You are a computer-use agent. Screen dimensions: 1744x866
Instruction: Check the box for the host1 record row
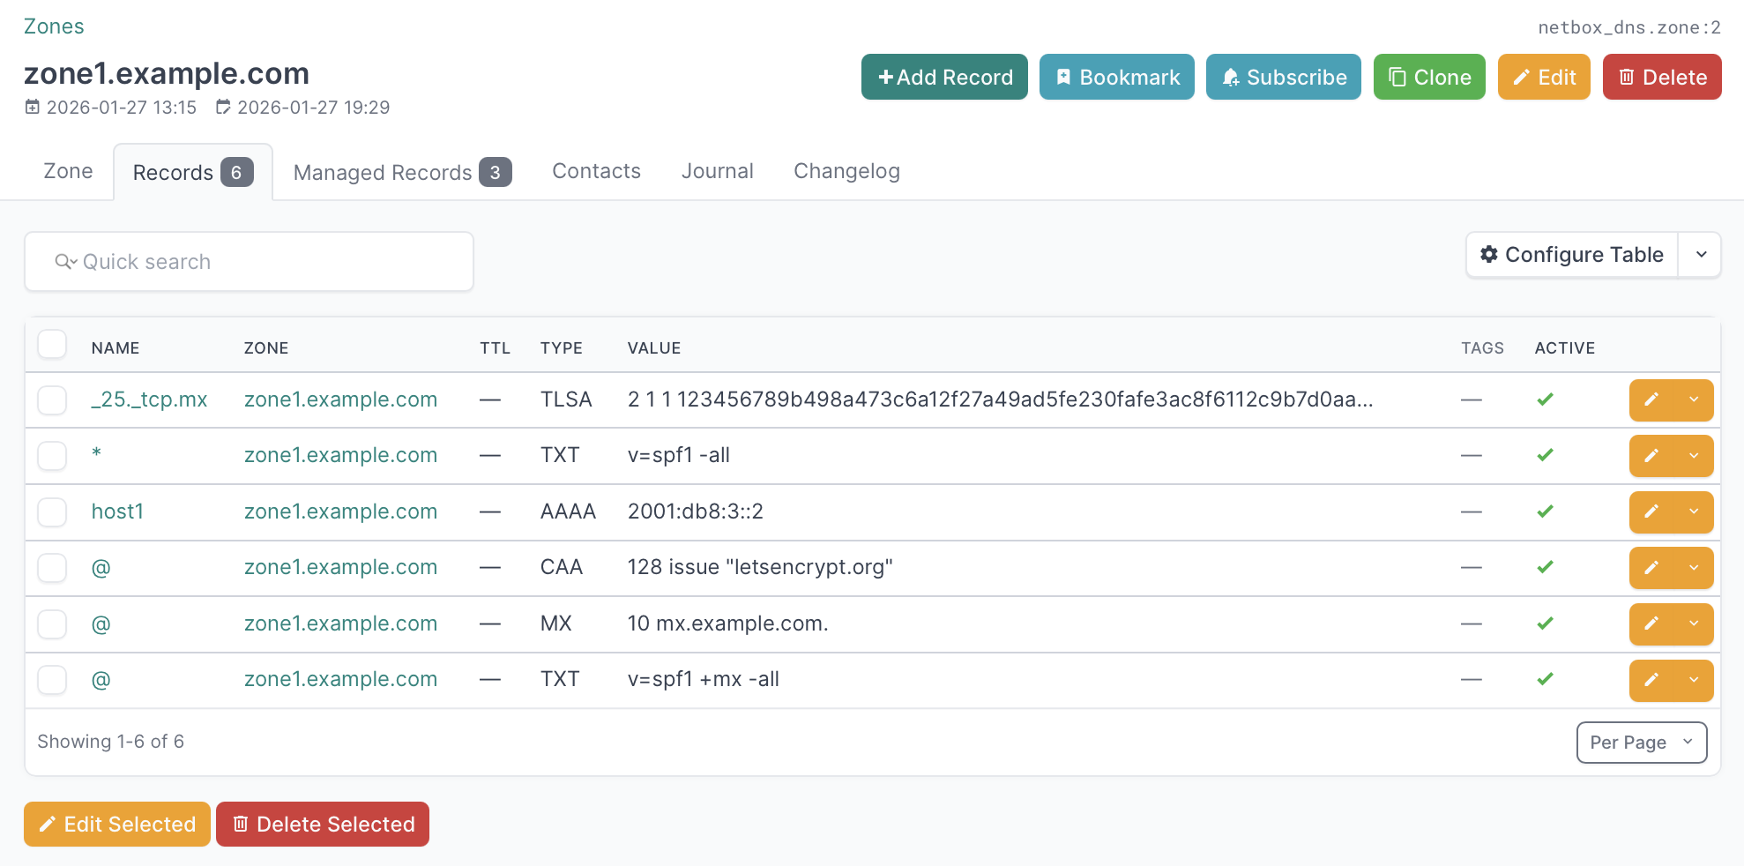coord(52,511)
